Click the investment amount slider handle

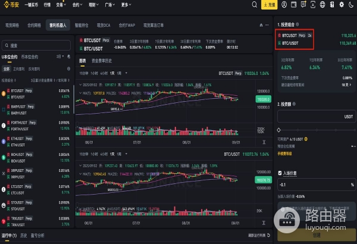(x=278, y=130)
